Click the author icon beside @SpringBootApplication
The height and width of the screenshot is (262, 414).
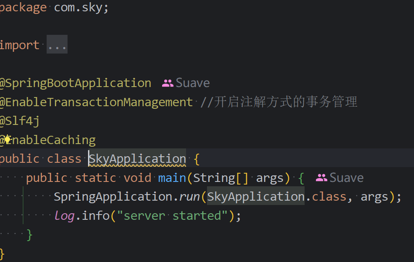(167, 83)
